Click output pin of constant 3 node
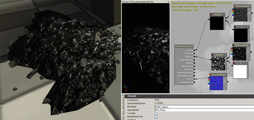Viewport: 254px width, 120px height. [x=232, y=65]
